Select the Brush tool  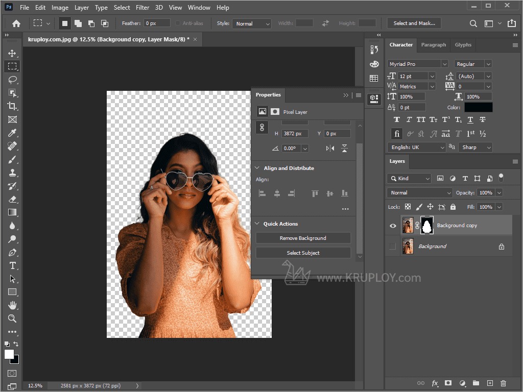(x=12, y=159)
